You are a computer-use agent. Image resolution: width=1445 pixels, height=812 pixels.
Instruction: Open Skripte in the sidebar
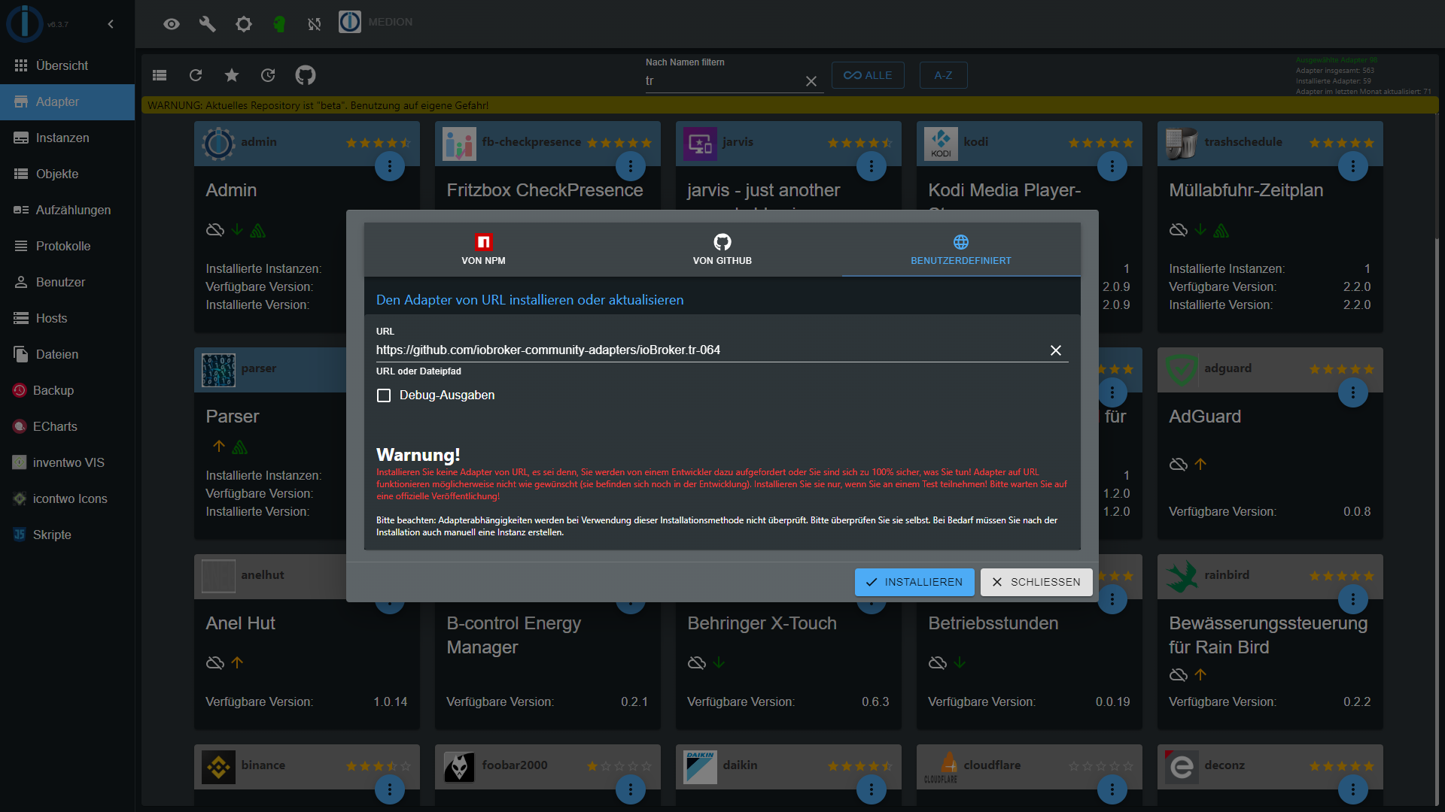pos(68,535)
